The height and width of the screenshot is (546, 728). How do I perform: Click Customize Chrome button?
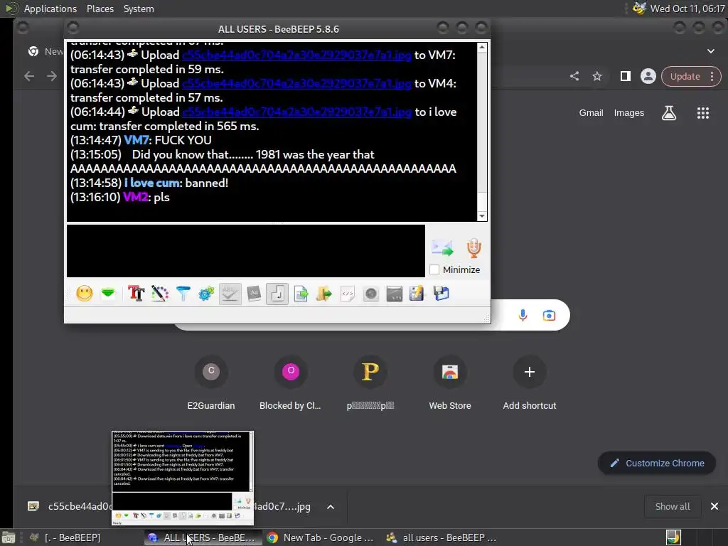tap(657, 464)
